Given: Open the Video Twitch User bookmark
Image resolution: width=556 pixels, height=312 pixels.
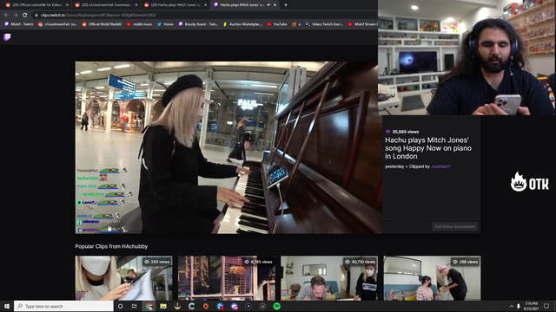Looking at the screenshot, I should tap(324, 24).
